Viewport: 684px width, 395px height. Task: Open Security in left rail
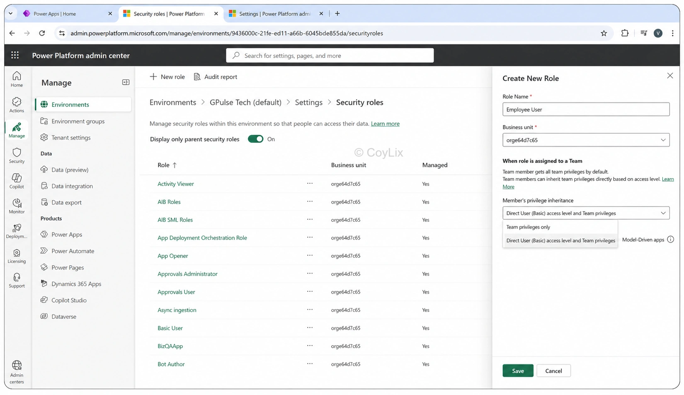tap(17, 155)
